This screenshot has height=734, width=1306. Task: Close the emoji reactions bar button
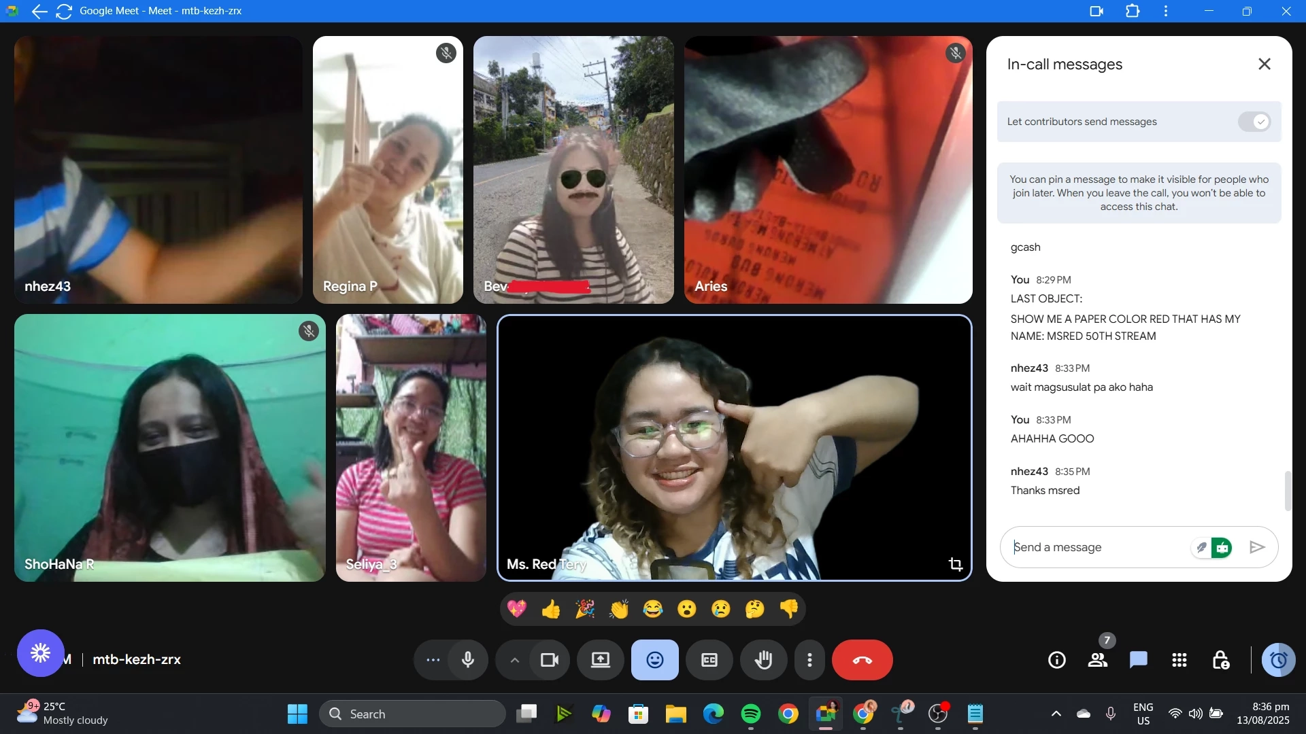[x=655, y=660]
